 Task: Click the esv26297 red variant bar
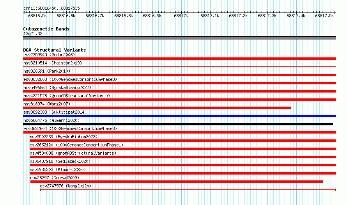click(177, 182)
